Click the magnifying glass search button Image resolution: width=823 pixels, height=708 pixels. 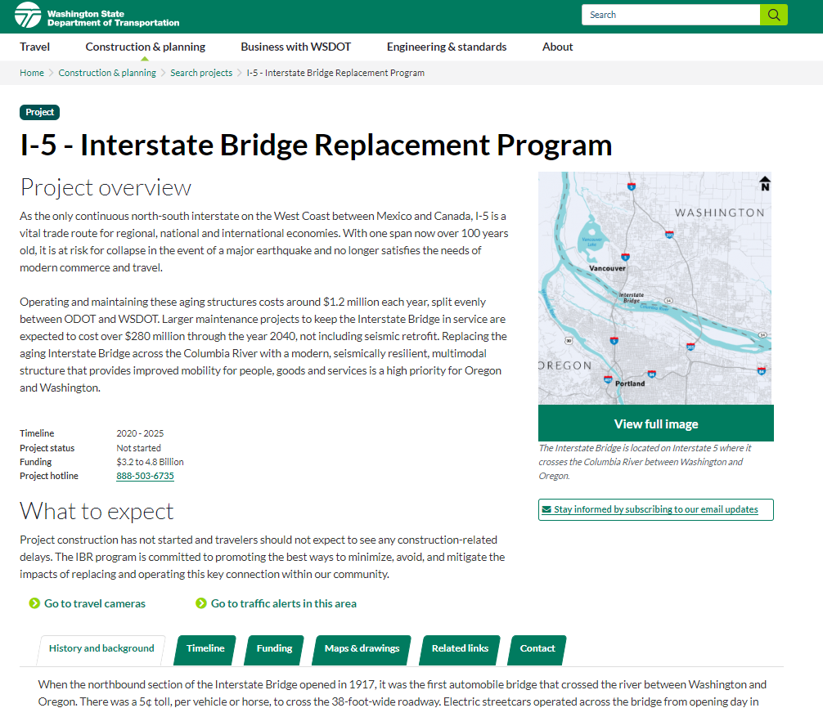pos(773,15)
